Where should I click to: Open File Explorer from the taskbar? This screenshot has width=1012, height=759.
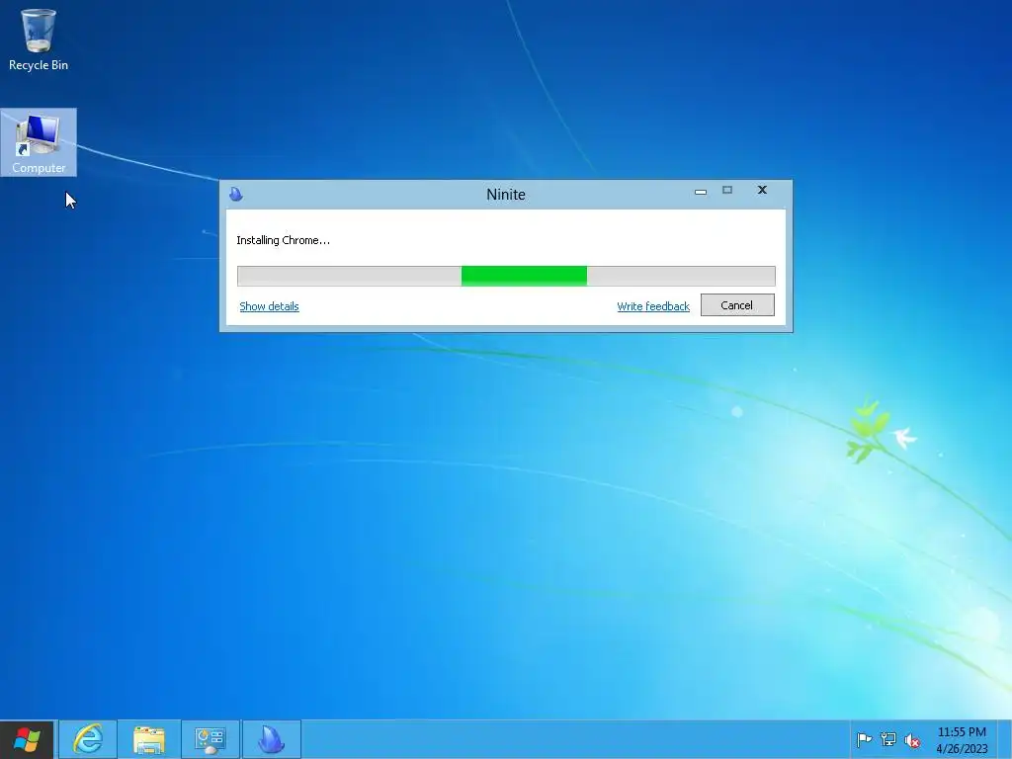(149, 739)
